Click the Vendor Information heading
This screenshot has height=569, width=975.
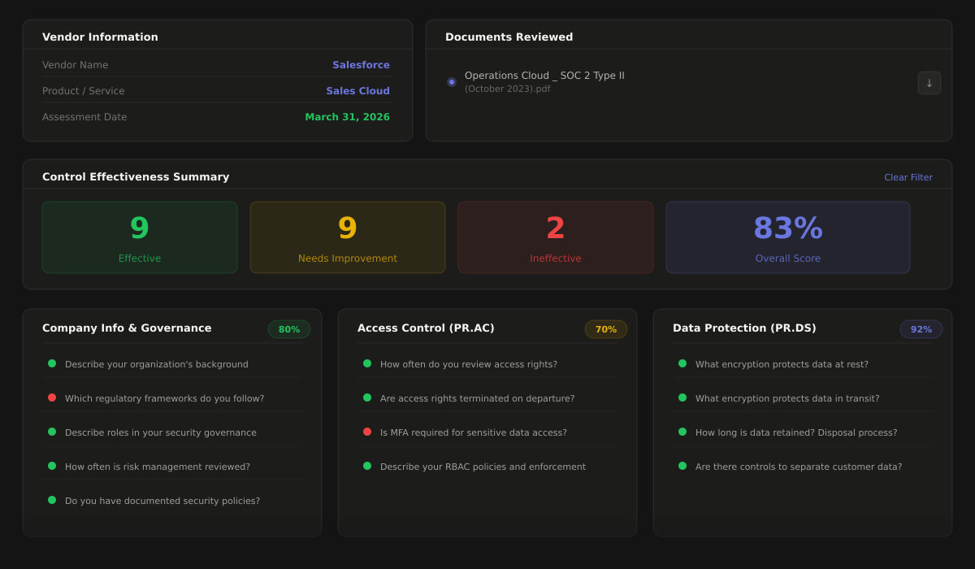point(100,37)
